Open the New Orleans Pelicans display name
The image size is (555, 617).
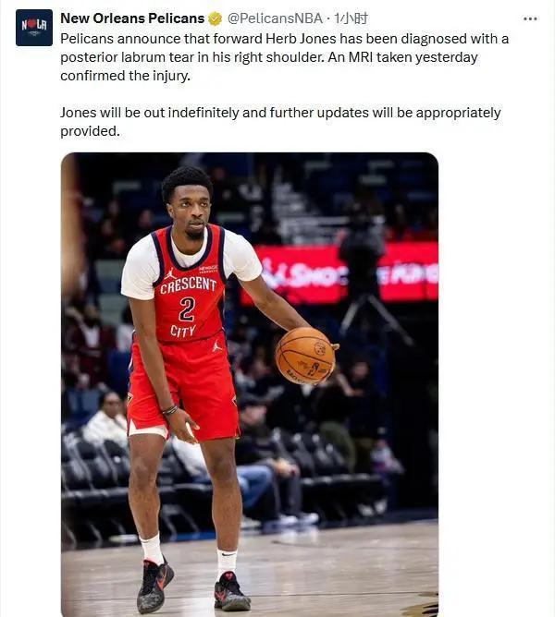(132, 18)
